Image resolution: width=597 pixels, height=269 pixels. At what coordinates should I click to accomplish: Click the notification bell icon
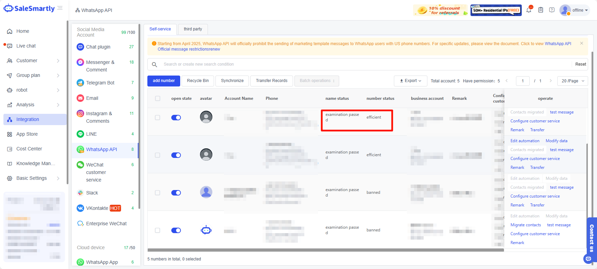529,10
